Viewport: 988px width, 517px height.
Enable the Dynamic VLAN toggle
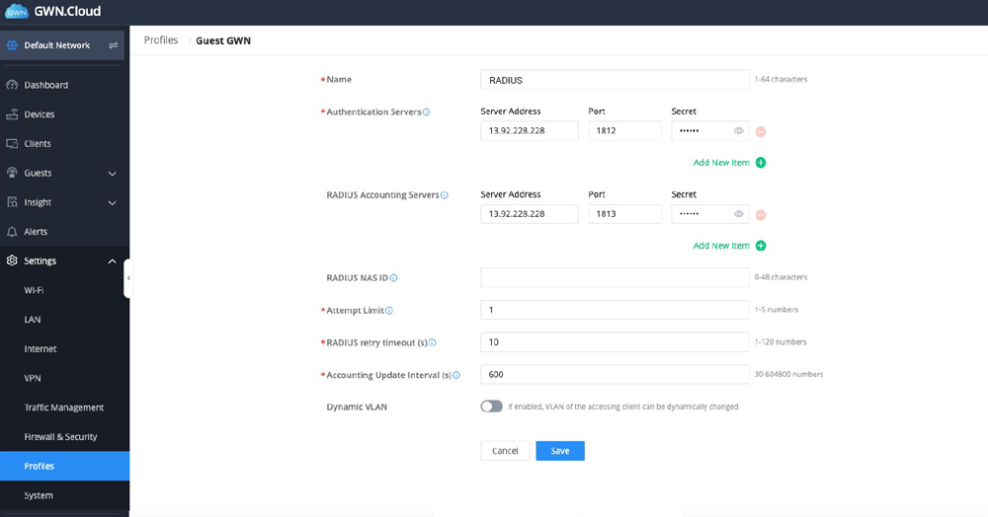pyautogui.click(x=491, y=406)
